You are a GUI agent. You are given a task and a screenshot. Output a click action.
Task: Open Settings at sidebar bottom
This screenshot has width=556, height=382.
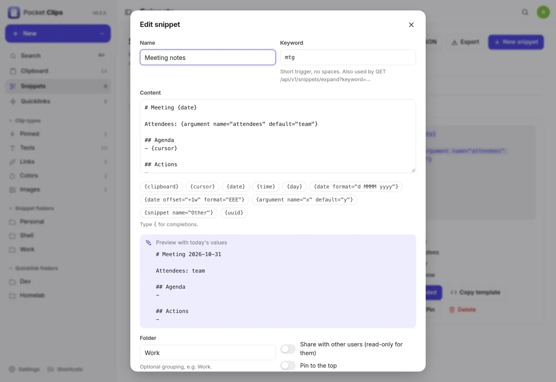tap(24, 369)
